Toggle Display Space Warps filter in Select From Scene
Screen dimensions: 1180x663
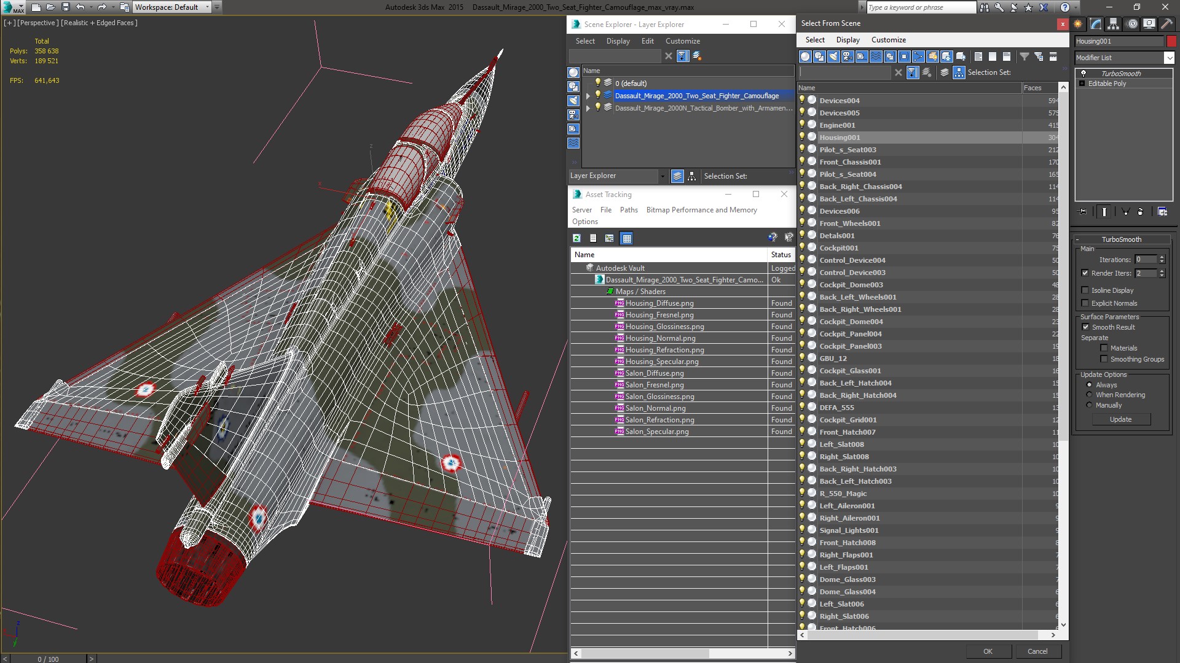pos(876,56)
